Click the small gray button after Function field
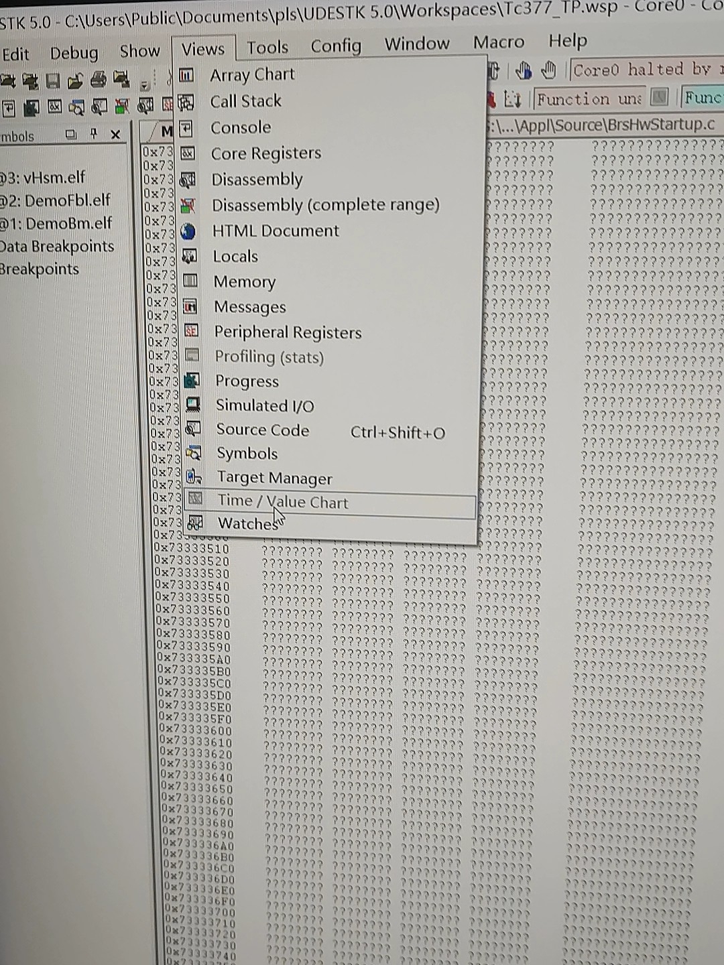Screen dimensions: 724x965 660,98
